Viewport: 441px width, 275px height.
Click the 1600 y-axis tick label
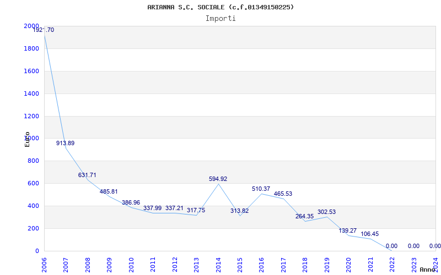(31, 71)
